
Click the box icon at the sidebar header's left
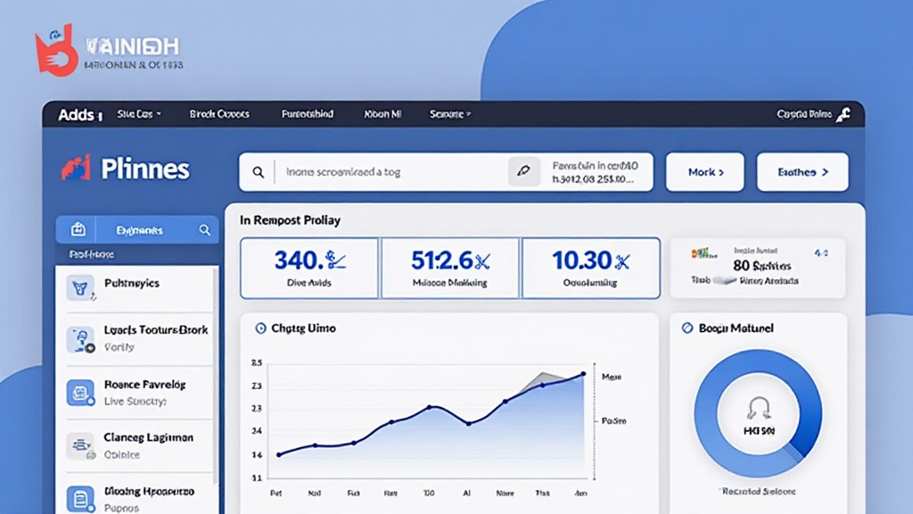click(78, 230)
